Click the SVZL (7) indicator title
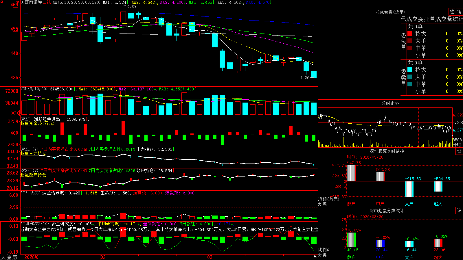 (29, 149)
